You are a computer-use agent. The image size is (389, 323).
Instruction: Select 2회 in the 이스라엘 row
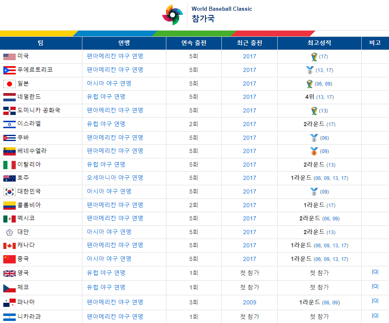click(194, 124)
